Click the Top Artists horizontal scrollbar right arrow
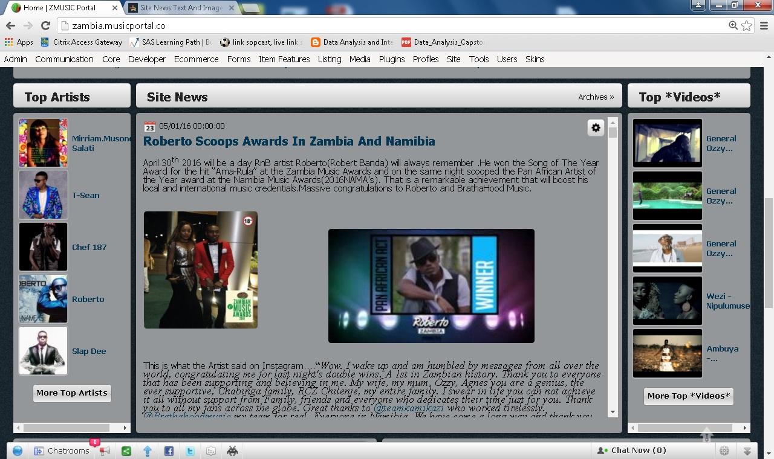This screenshot has height=459, width=774. (x=125, y=428)
